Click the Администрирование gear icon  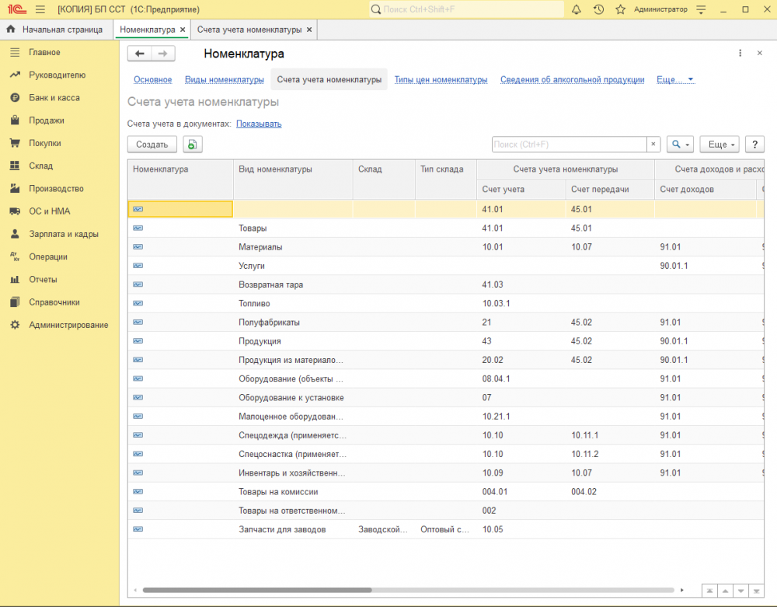click(15, 325)
